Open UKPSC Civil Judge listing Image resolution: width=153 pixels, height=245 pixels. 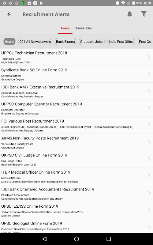76,159
